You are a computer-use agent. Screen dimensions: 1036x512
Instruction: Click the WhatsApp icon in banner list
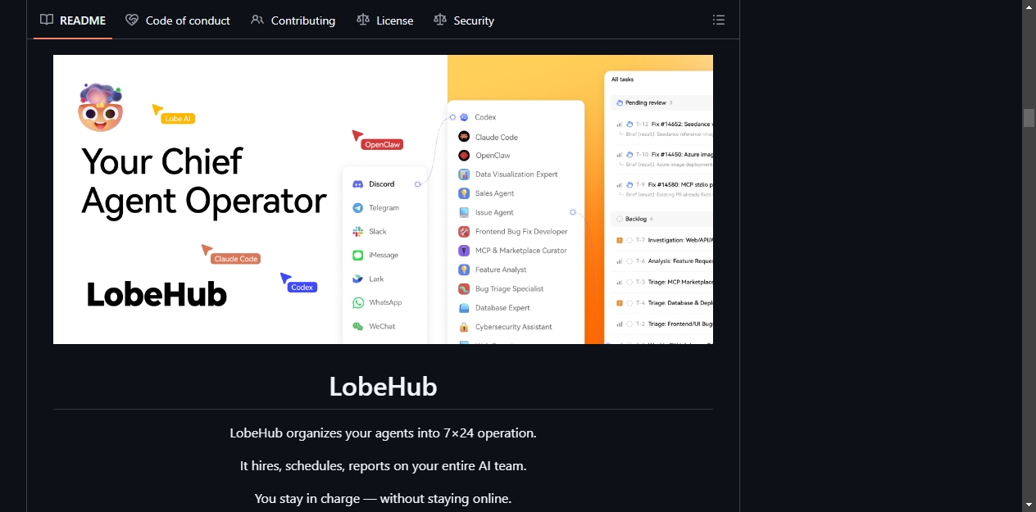point(358,303)
